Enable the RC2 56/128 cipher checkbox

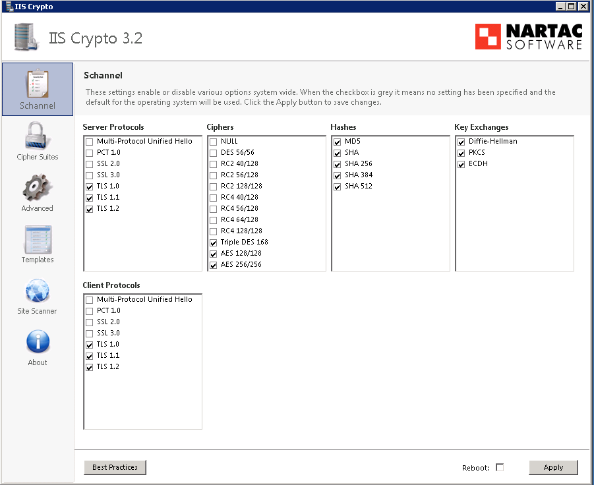click(x=214, y=175)
